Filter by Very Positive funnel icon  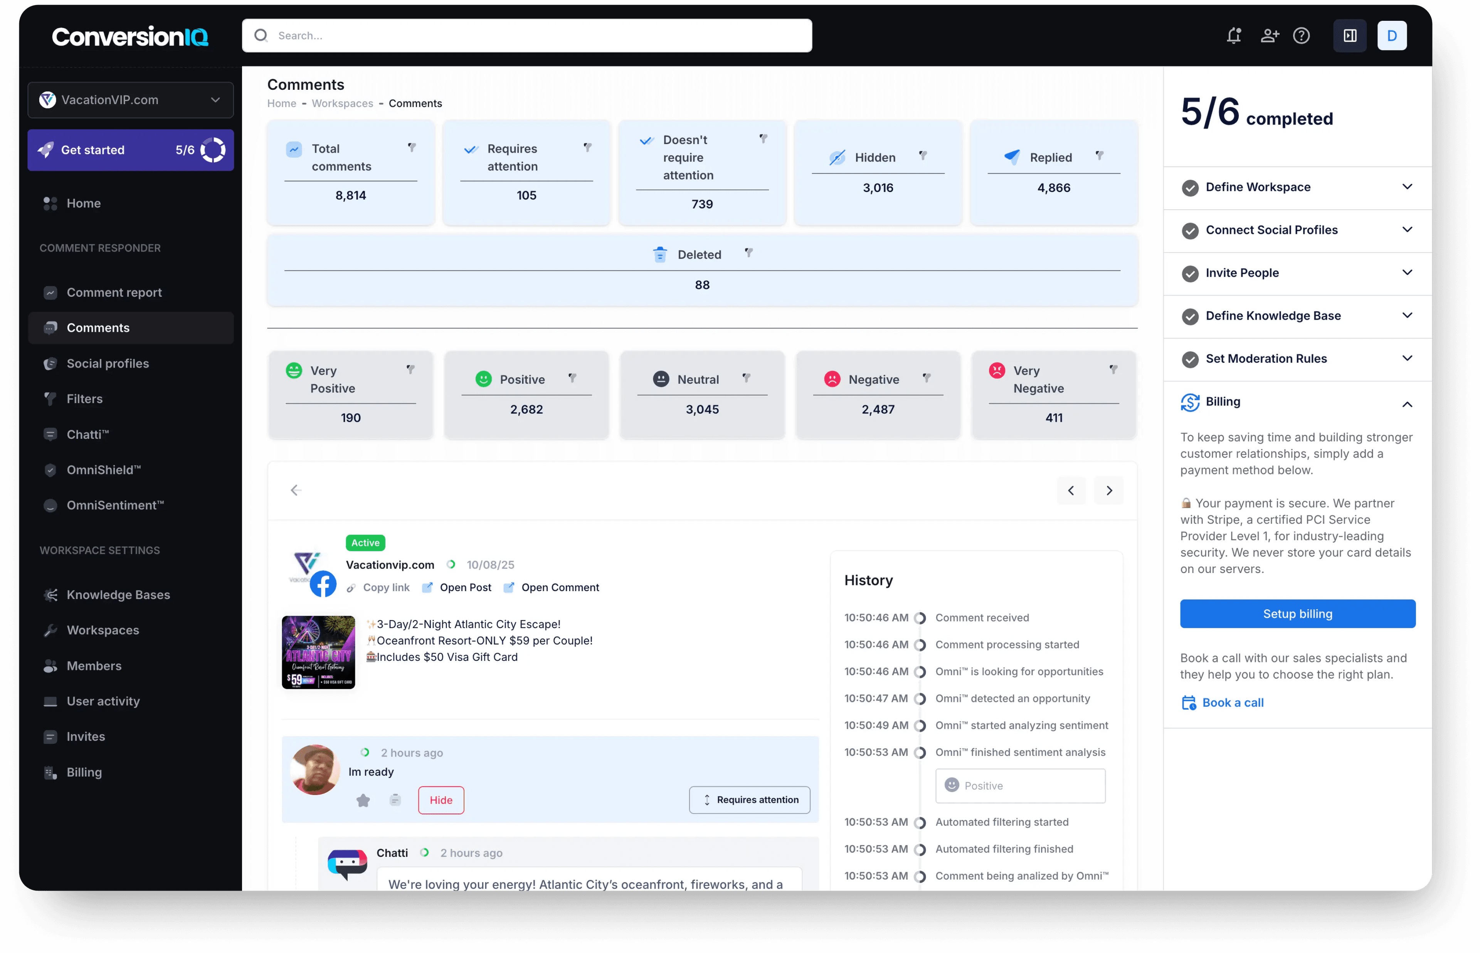tap(410, 370)
